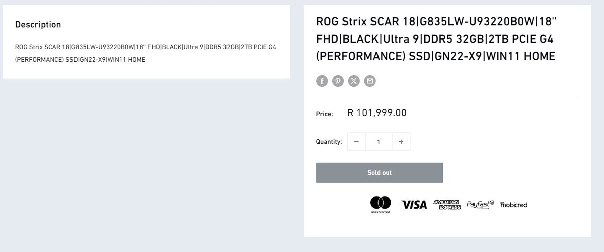Click the Description heading
The width and height of the screenshot is (604, 252).
click(x=38, y=24)
